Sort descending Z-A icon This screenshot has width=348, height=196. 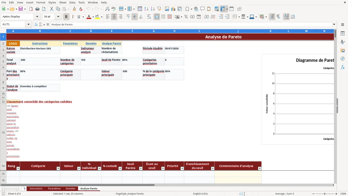pyautogui.click(x=153, y=9)
